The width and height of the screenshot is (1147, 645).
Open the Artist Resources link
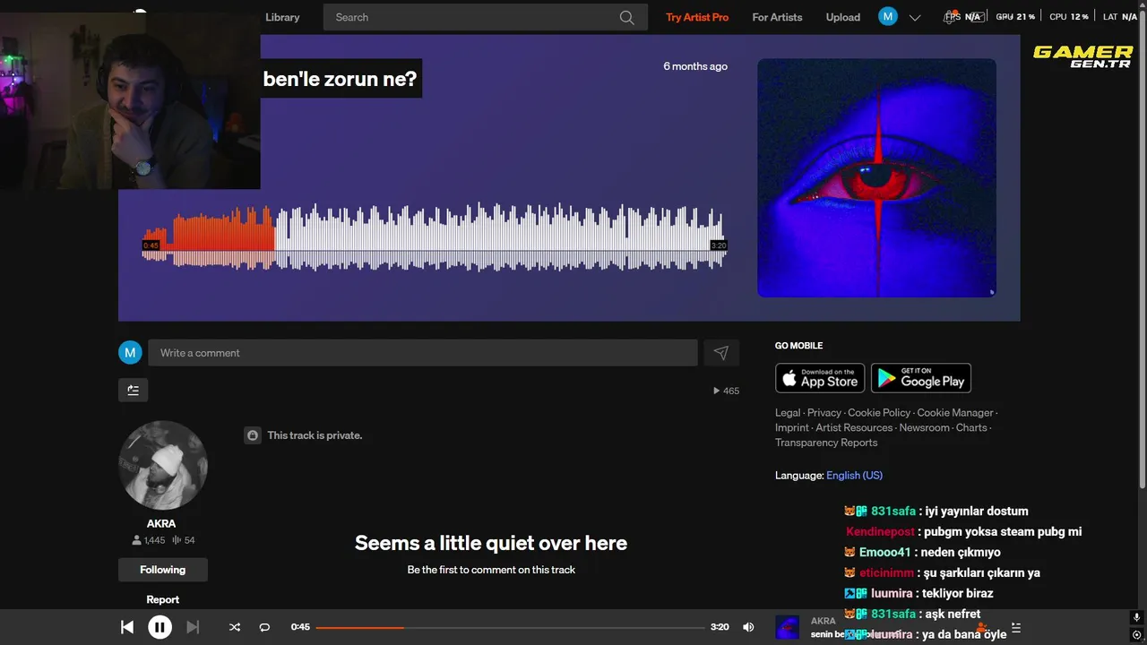(x=855, y=428)
